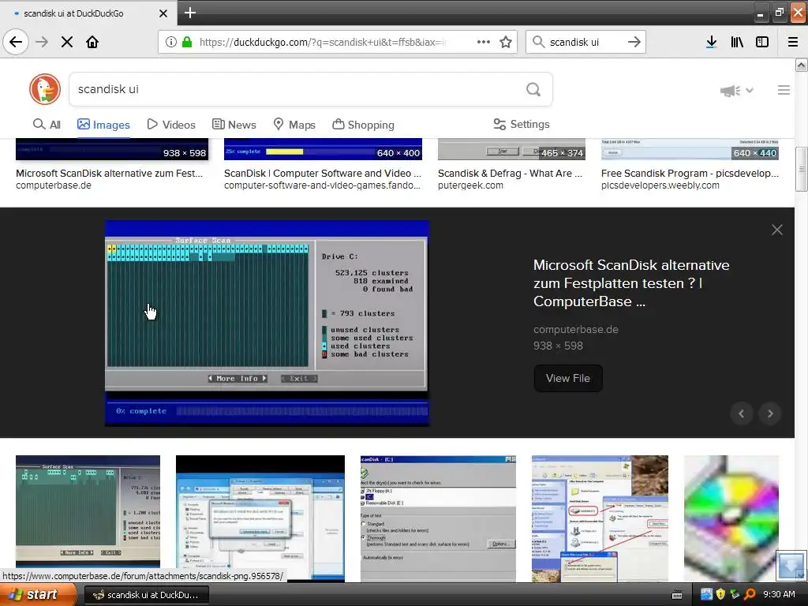This screenshot has width=808, height=606.
Task: Click computerbase.de source in detail panel
Action: pyautogui.click(x=575, y=329)
